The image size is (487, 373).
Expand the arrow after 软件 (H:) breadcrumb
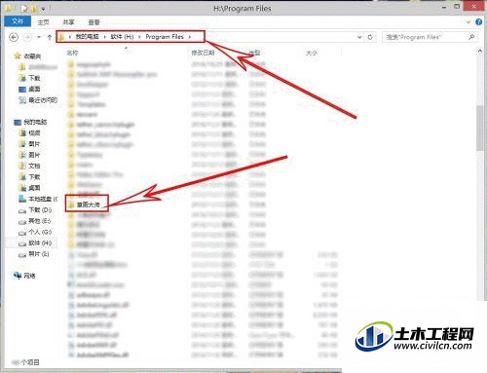point(139,37)
